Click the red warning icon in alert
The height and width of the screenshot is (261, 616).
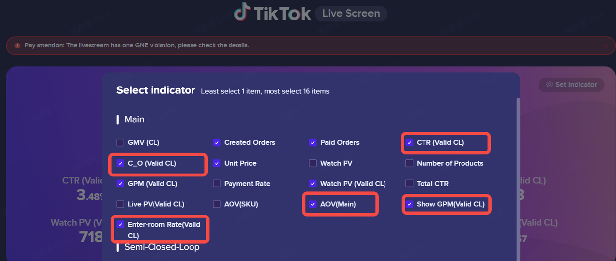[x=18, y=45]
